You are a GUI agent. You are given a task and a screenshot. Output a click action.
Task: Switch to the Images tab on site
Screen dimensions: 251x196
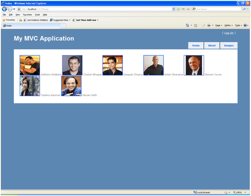229,46
